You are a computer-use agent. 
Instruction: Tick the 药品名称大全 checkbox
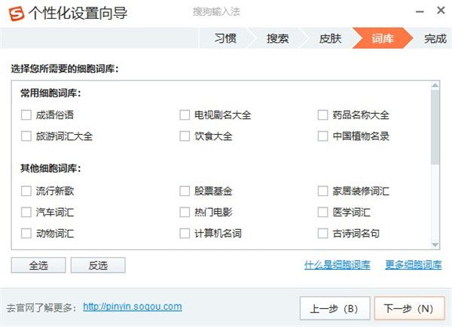pos(322,115)
